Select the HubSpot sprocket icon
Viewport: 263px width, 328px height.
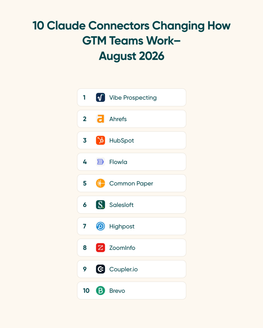pos(101,140)
